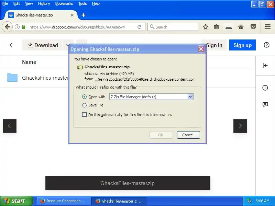Bookmark this page with the star icon
This screenshot has height=206, width=275.
coord(205,27)
